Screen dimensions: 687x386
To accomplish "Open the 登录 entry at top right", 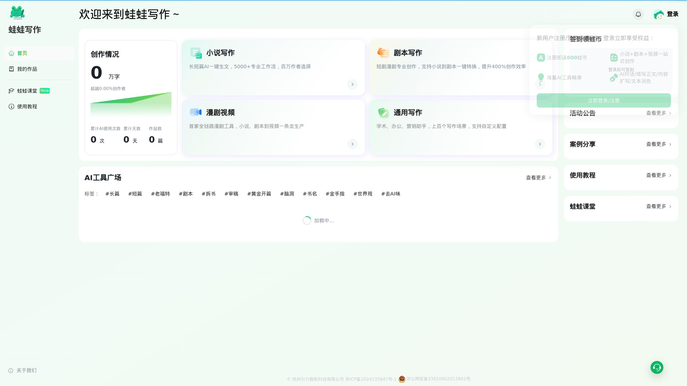I will click(672, 14).
